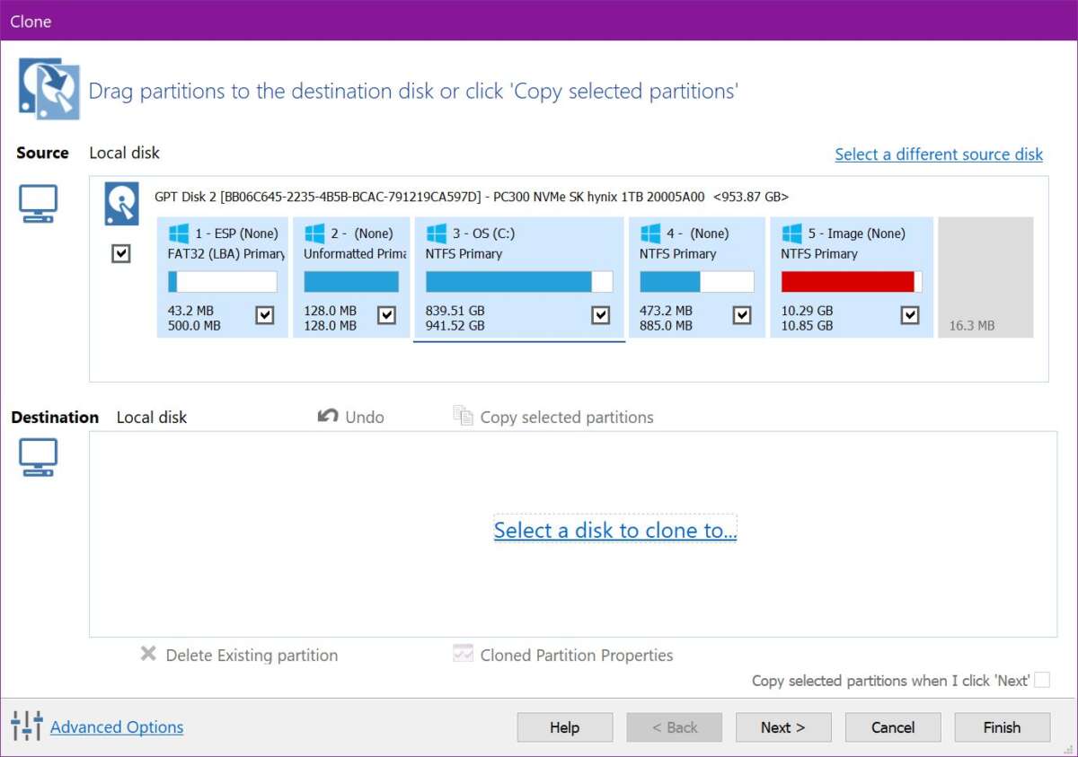Click the Windows logo on partition 5 Image
Viewport: 1078px width, 757px height.
791,233
